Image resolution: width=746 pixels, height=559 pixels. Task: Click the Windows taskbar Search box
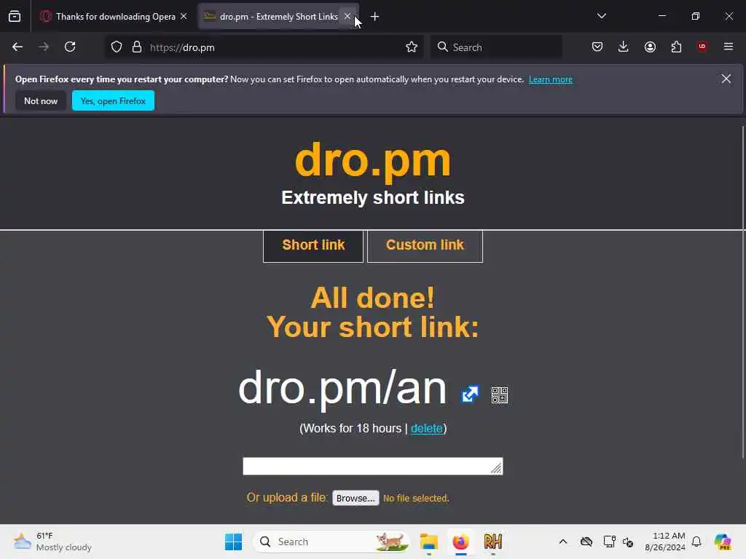tap(331, 542)
